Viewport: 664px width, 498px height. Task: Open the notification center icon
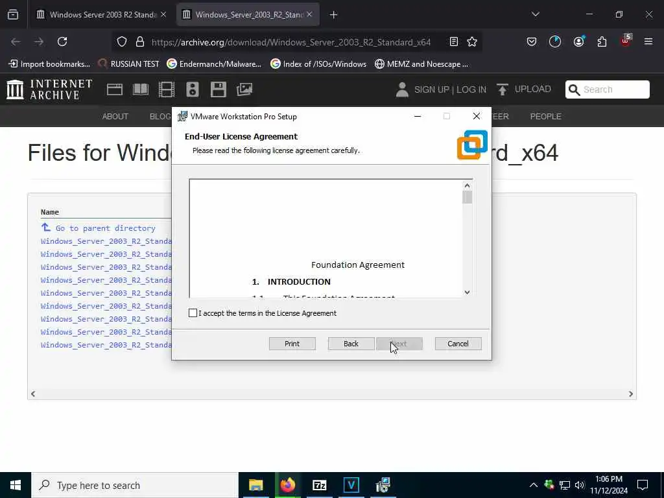pyautogui.click(x=643, y=485)
